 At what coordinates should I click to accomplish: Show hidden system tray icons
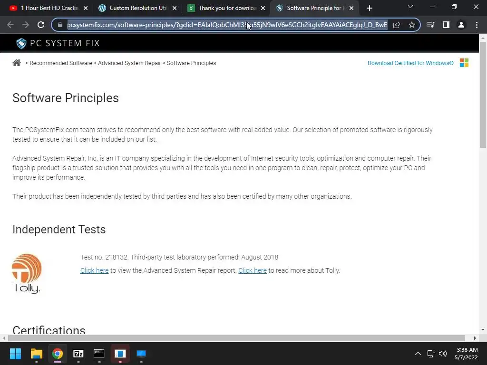(x=418, y=354)
